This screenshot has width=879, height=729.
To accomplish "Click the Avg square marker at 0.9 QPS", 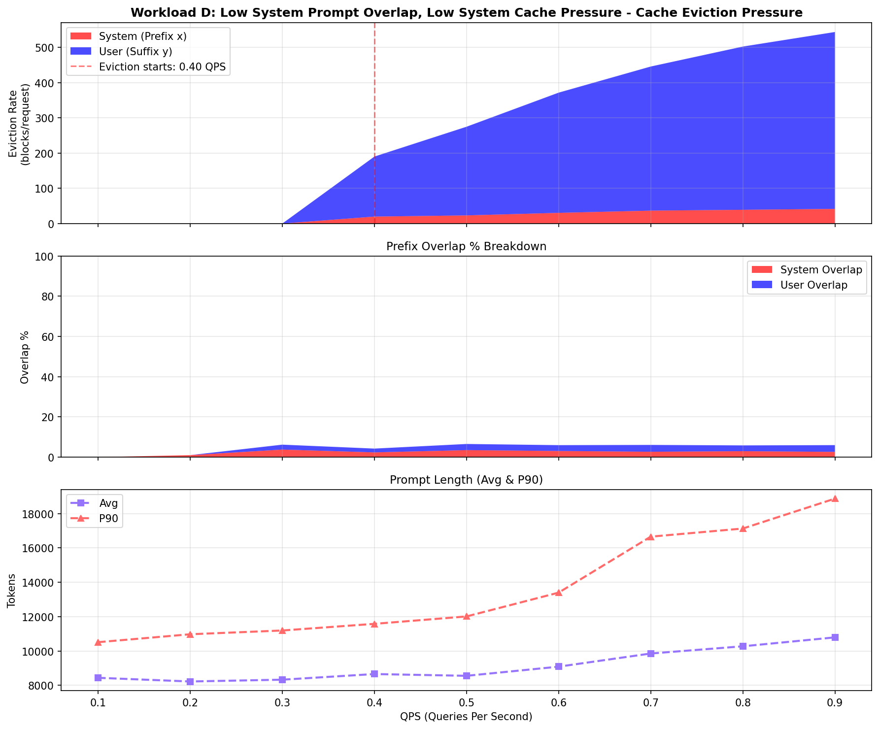I will (835, 637).
